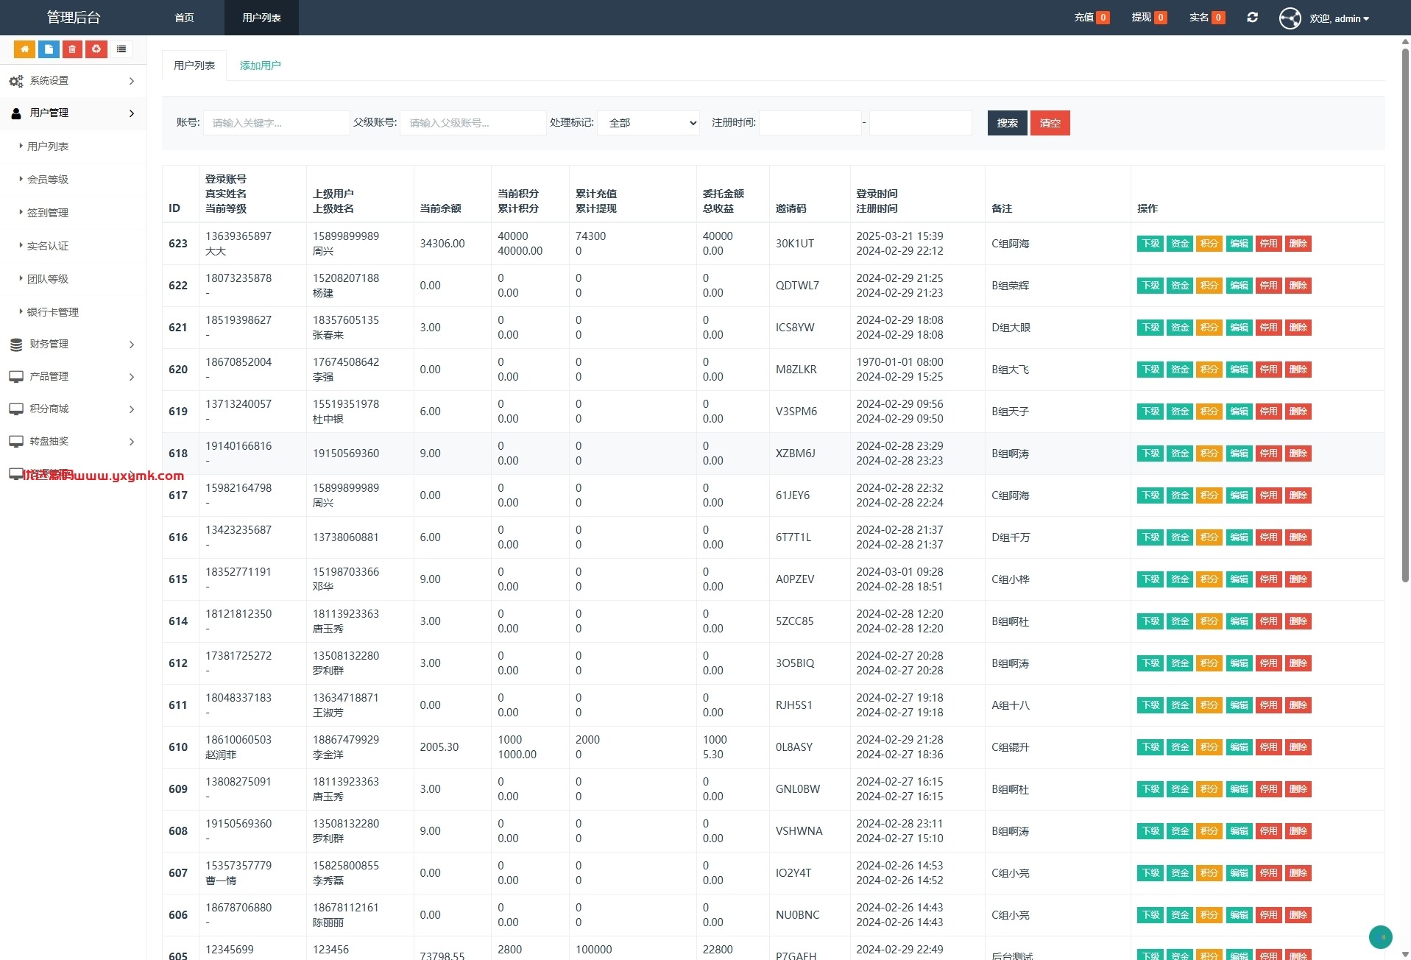The width and height of the screenshot is (1411, 960).
Task: Open 会员等级 in the sidebar
Action: coord(48,180)
